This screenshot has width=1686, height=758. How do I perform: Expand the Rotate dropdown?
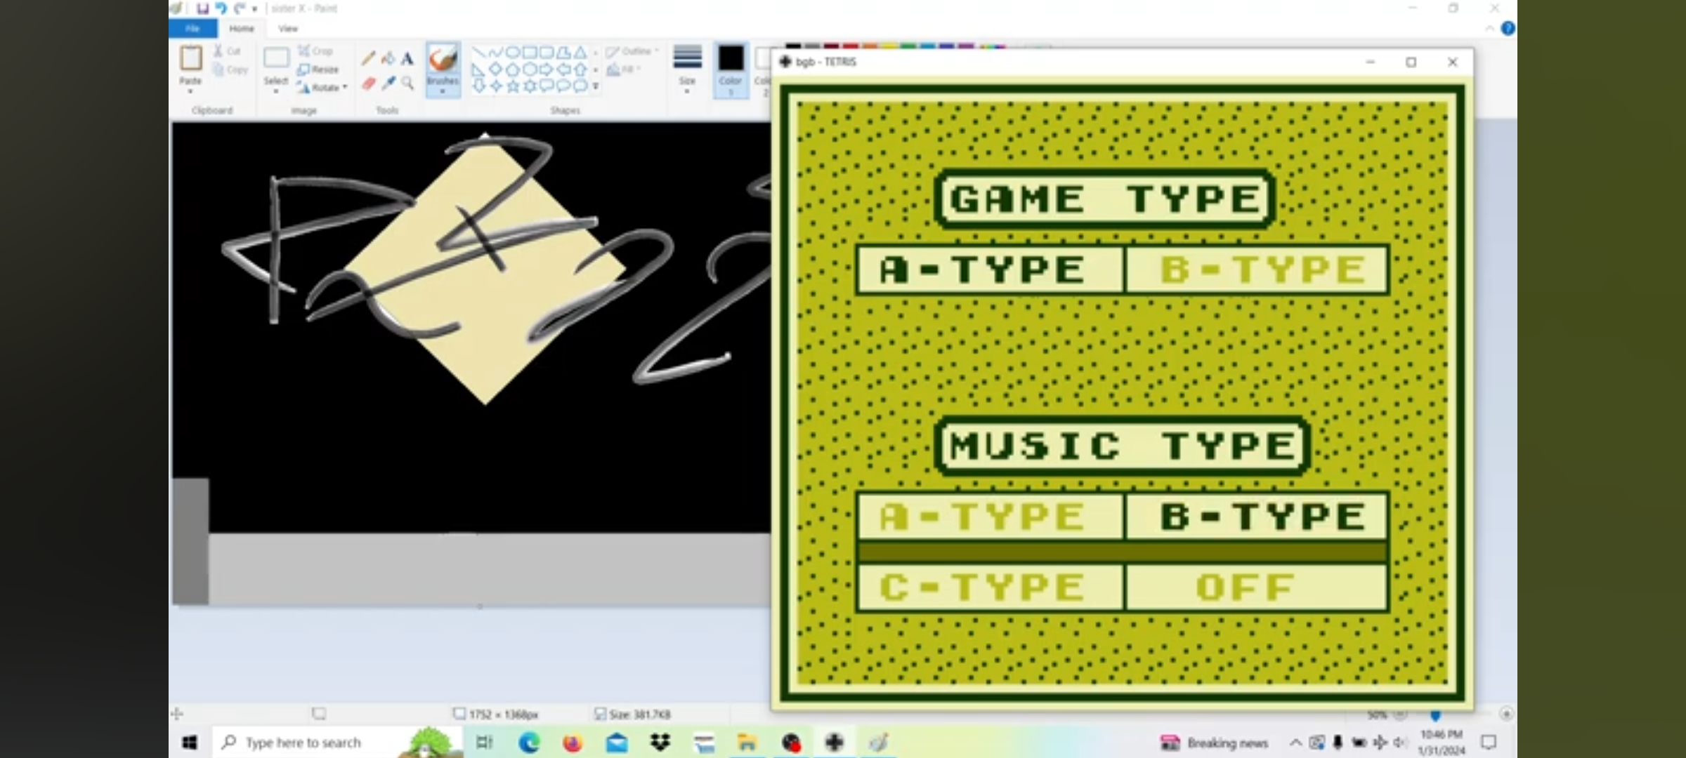pos(345,87)
